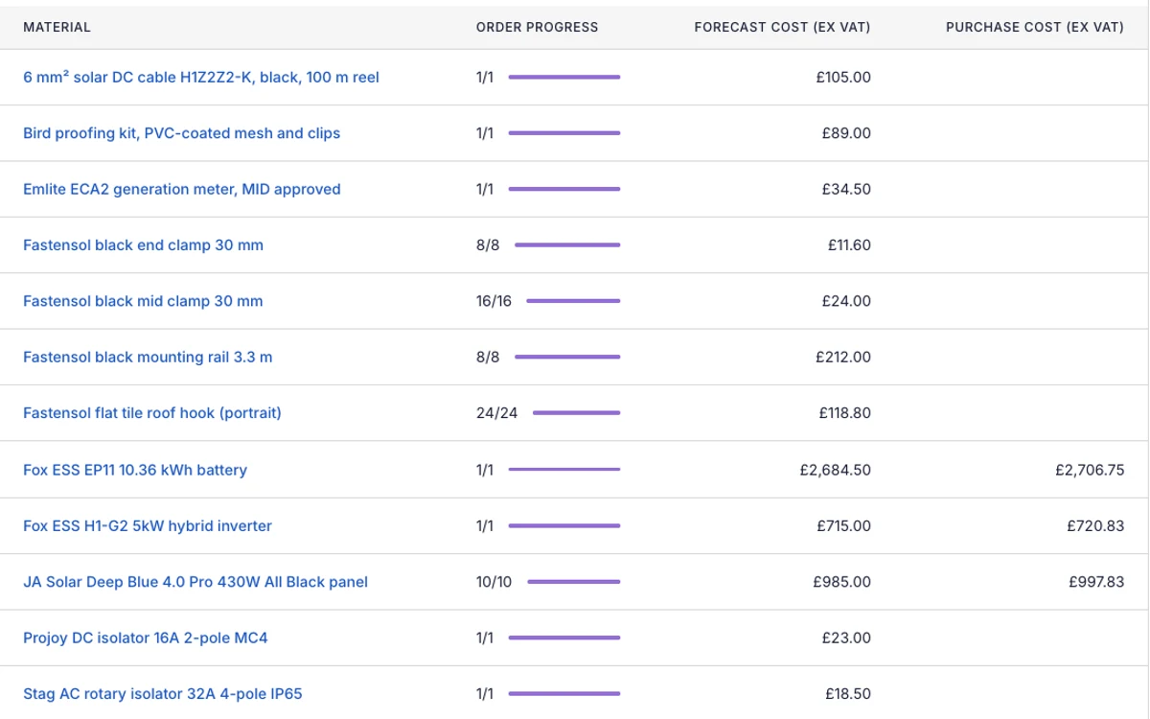Screen dimensions: 1150x719
Task: Open Stag AC rotary isolator 32A link
Action: click(x=163, y=693)
